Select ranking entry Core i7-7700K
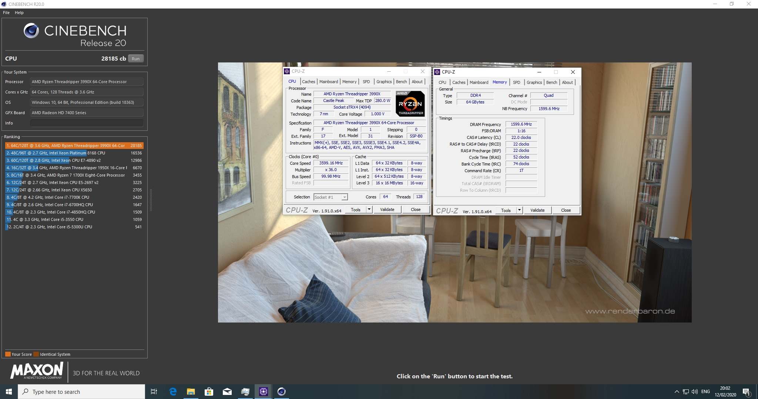This screenshot has height=399, width=758. tap(74, 197)
